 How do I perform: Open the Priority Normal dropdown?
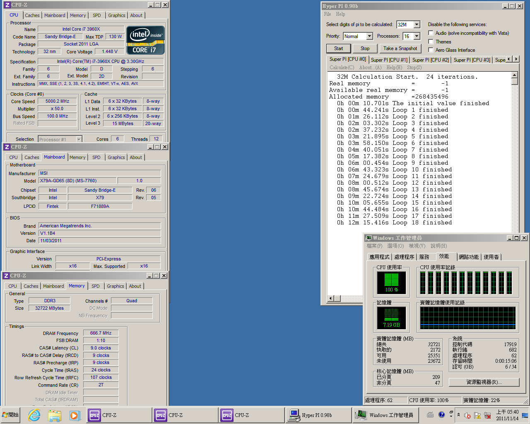[369, 36]
